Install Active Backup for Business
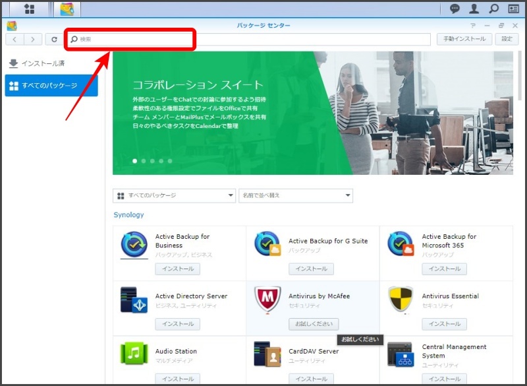The height and width of the screenshot is (386, 527). (177, 269)
